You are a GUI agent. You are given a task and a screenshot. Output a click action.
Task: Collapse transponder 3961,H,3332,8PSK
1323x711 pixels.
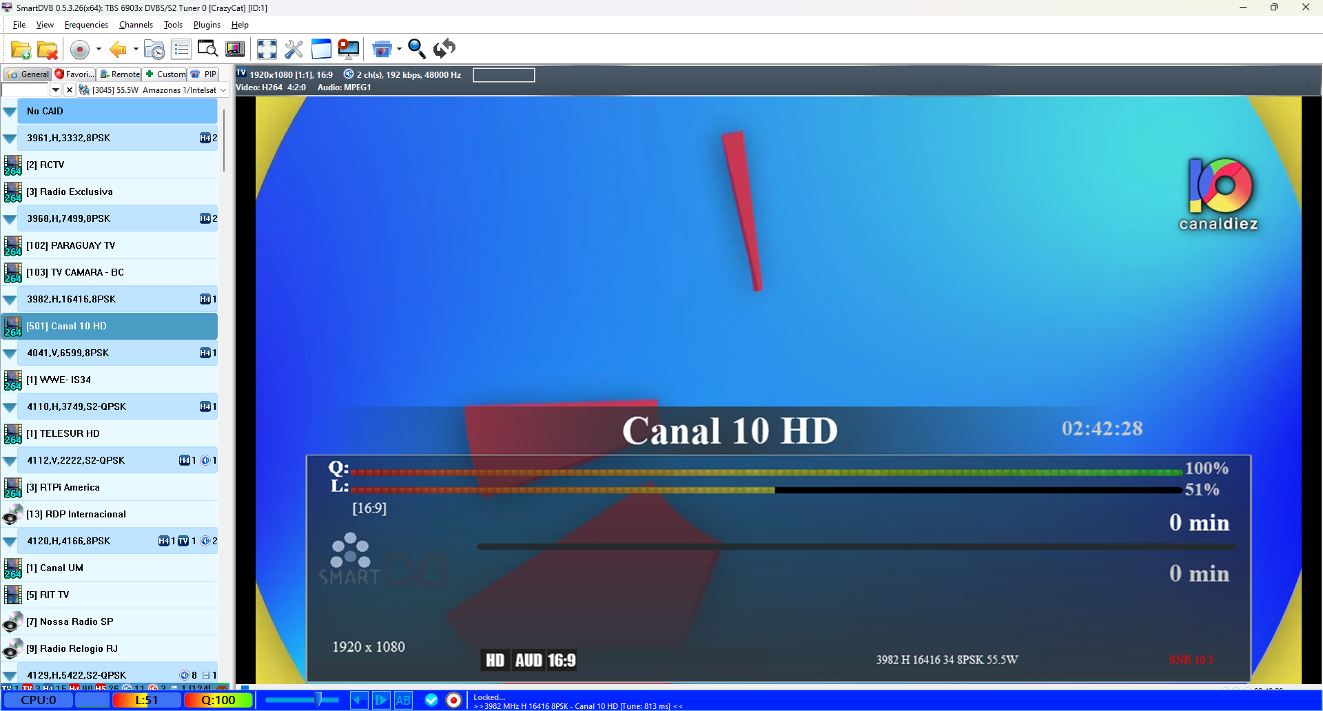pos(10,138)
